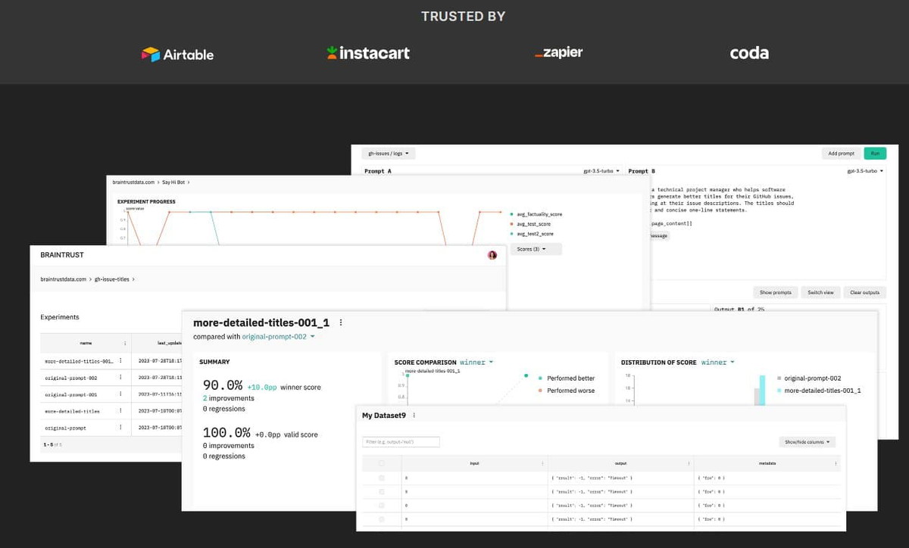Screen dimensions: 909x548
Task: Open Distribution of Score winner dropdown
Action: pyautogui.click(x=717, y=363)
